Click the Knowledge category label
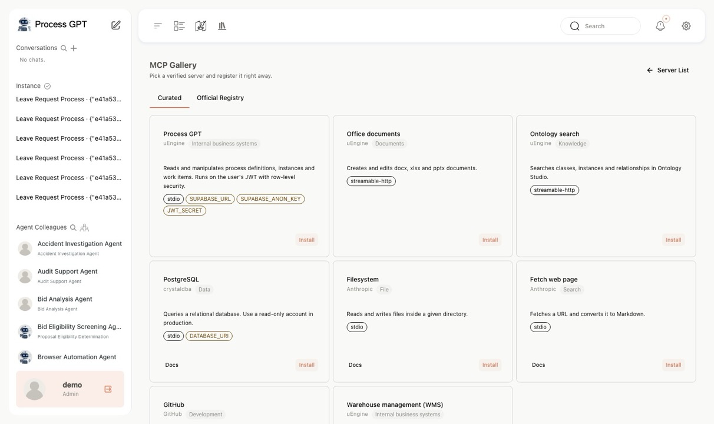Screen dimensions: 714x424 coord(573,144)
